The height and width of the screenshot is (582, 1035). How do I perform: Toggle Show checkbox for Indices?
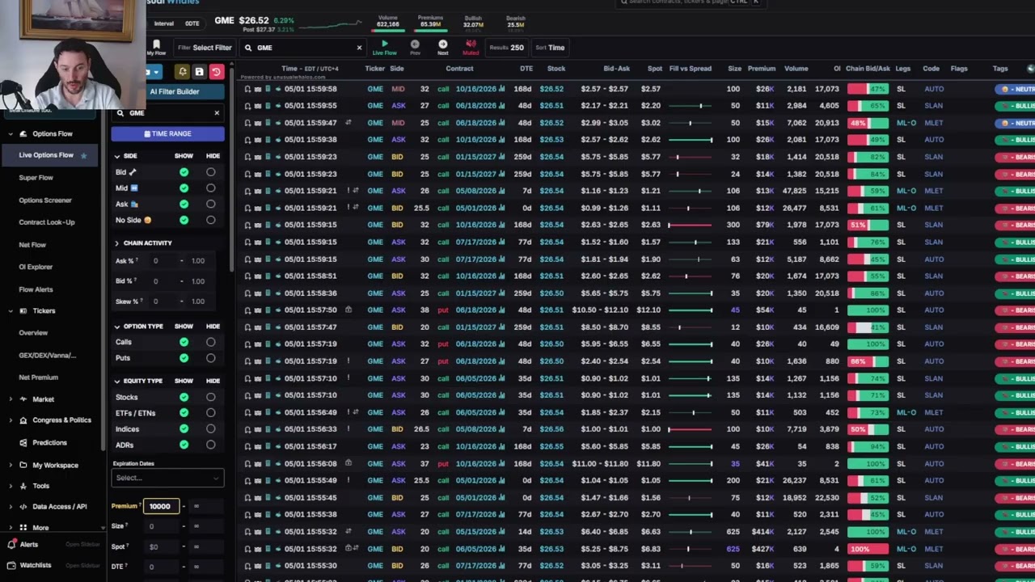[184, 429]
